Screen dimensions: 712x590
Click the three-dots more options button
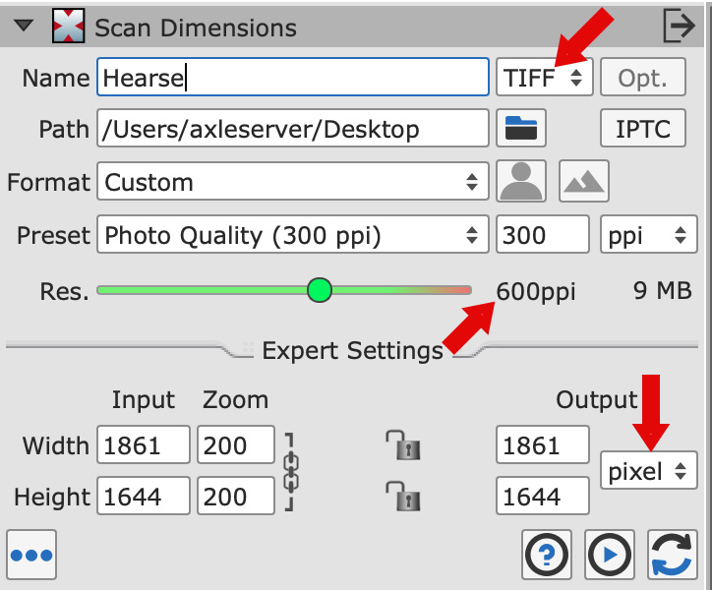[31, 555]
